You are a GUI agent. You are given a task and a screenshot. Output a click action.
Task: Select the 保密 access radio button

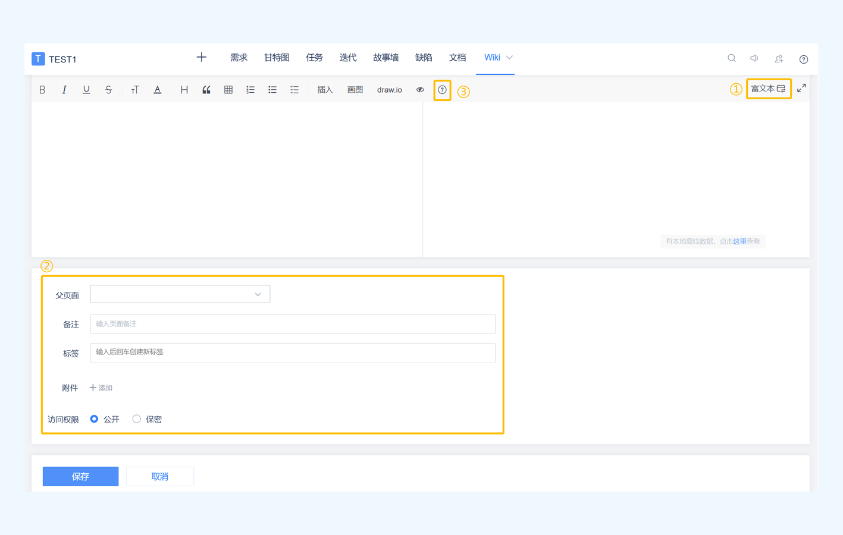[136, 419]
